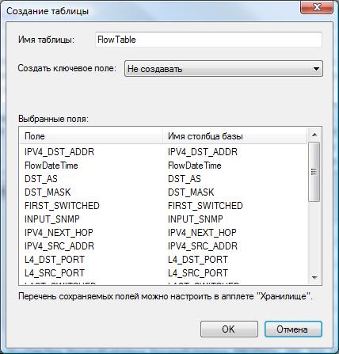The width and height of the screenshot is (339, 354).
Task: Select the DST_MASK field row
Action: click(163, 192)
